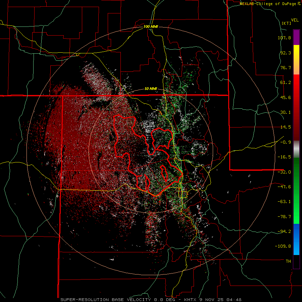
Task: Click the 100 NMI range ring label
Action: [x=151, y=27]
